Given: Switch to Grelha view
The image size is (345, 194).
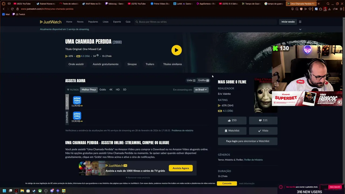Looking at the screenshot, I should click(x=203, y=80).
